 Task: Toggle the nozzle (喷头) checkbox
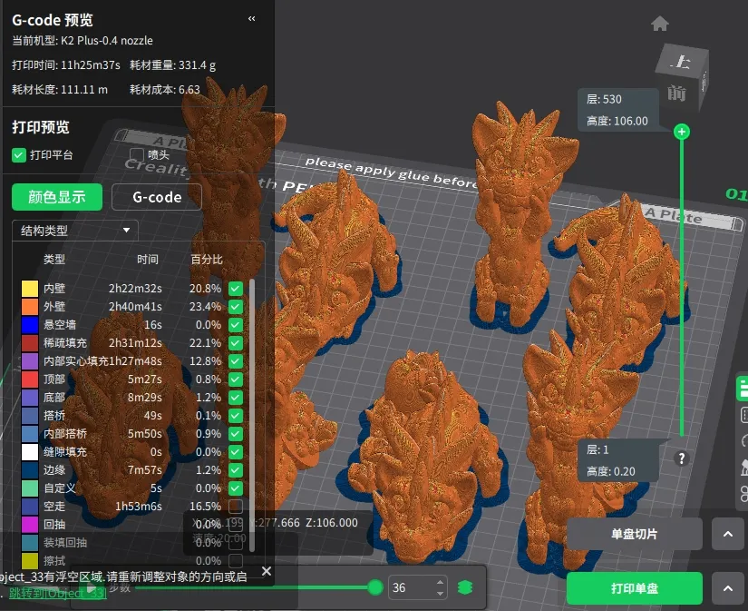coord(136,154)
